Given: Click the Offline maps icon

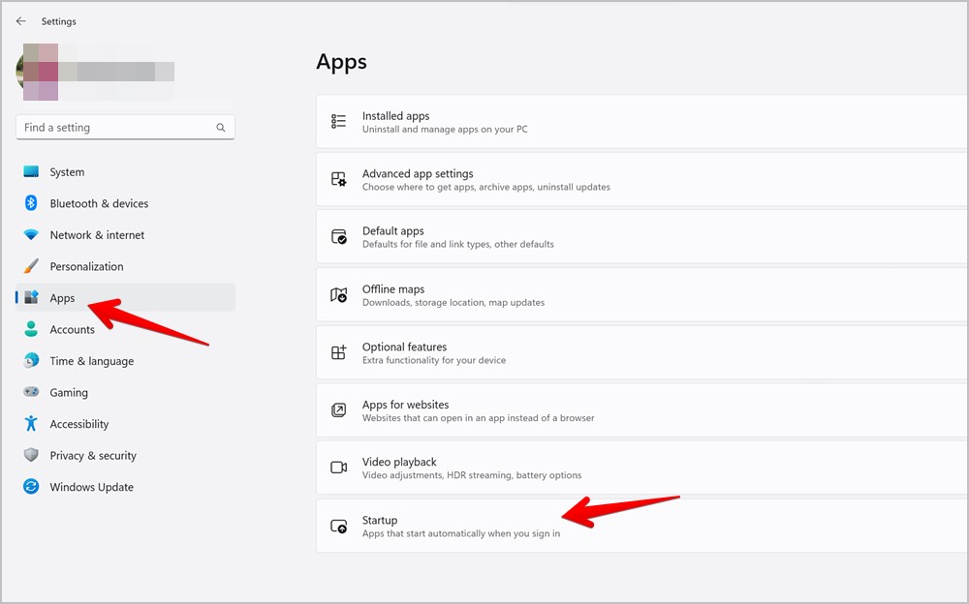Looking at the screenshot, I should pyautogui.click(x=338, y=294).
